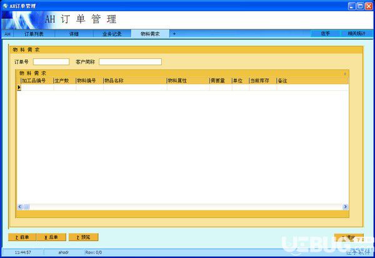This screenshot has width=375, height=258.
Task: Go to next order with 后单
Action: (x=51, y=237)
